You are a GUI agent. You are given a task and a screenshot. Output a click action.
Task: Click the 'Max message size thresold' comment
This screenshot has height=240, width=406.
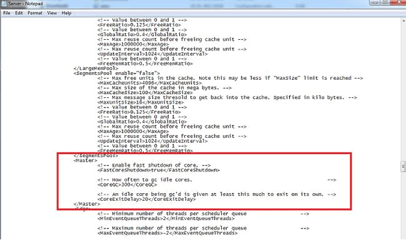[227, 98]
